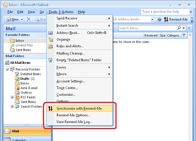Click the Received column header
The width and height of the screenshot is (196, 141).
click(151, 35)
